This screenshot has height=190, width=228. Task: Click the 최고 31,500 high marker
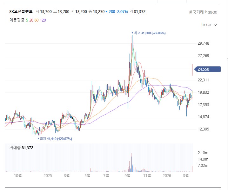tap(148, 33)
